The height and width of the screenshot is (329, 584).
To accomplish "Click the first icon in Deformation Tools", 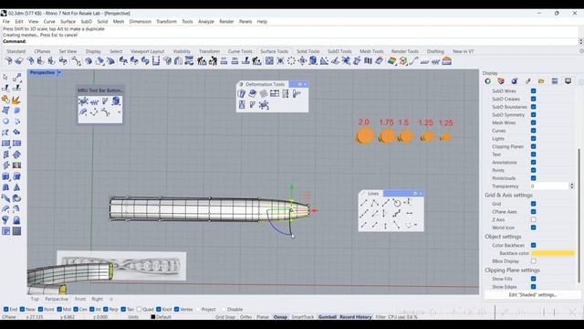I will pos(242,93).
